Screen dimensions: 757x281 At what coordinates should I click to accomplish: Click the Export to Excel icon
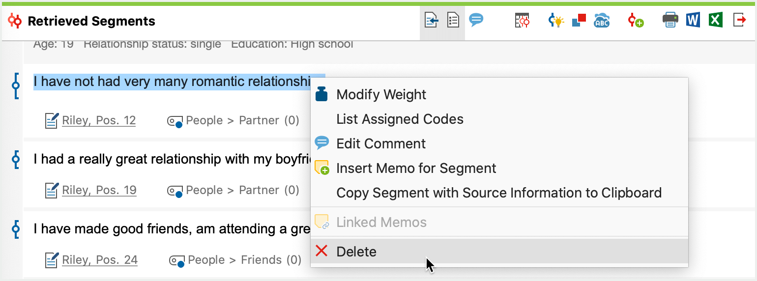716,20
